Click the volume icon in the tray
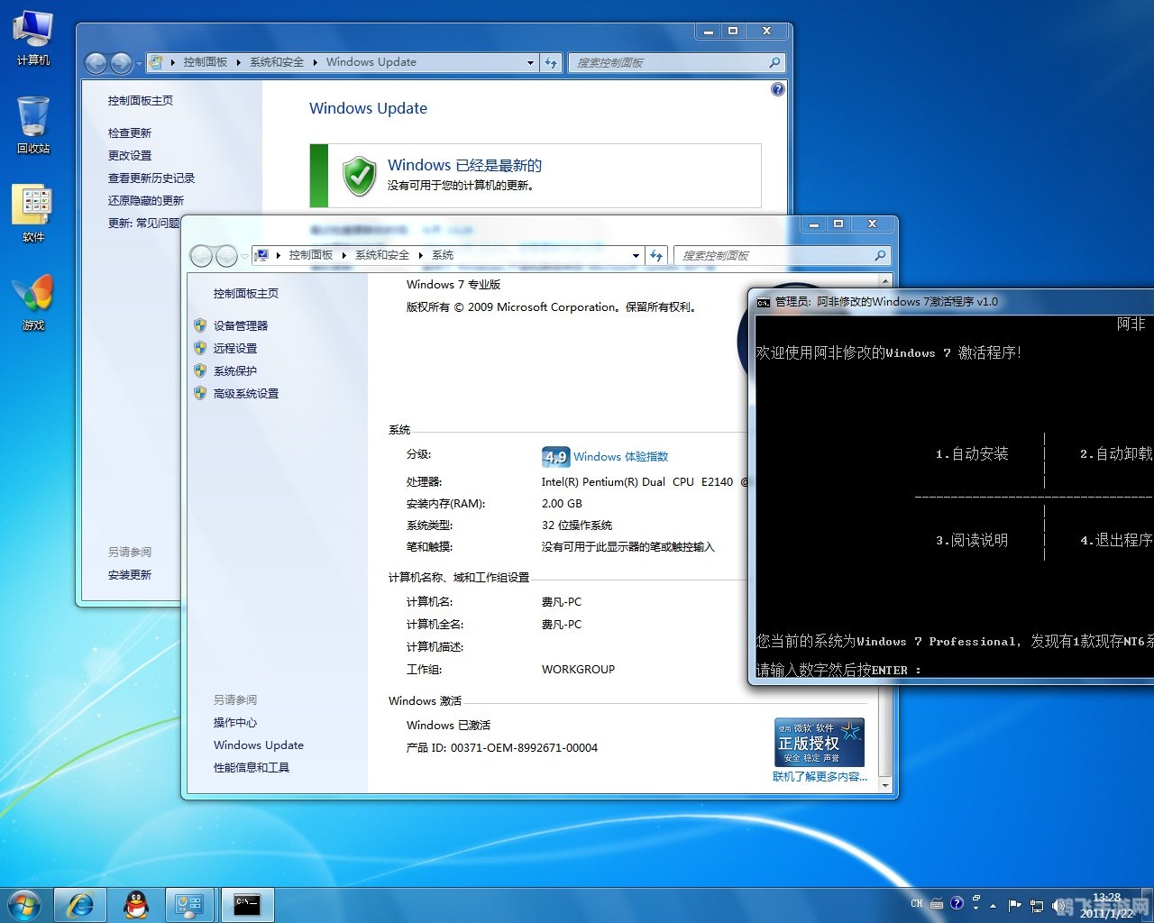The width and height of the screenshot is (1154, 923). pyautogui.click(x=1060, y=904)
